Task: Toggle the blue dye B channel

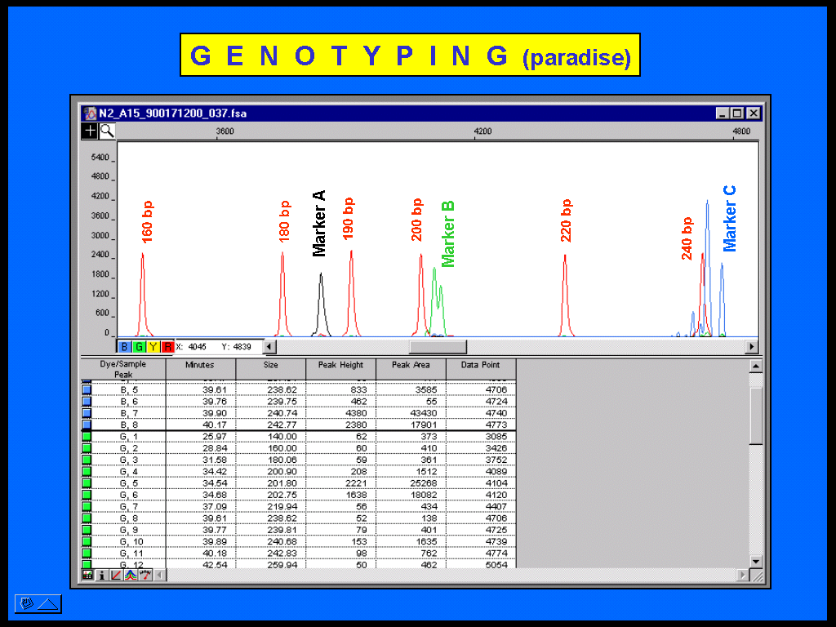Action: point(125,347)
